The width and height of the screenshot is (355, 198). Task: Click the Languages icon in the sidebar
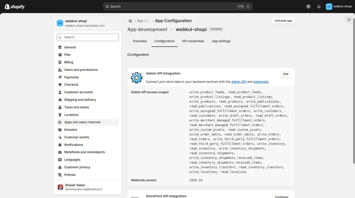(x=60, y=159)
